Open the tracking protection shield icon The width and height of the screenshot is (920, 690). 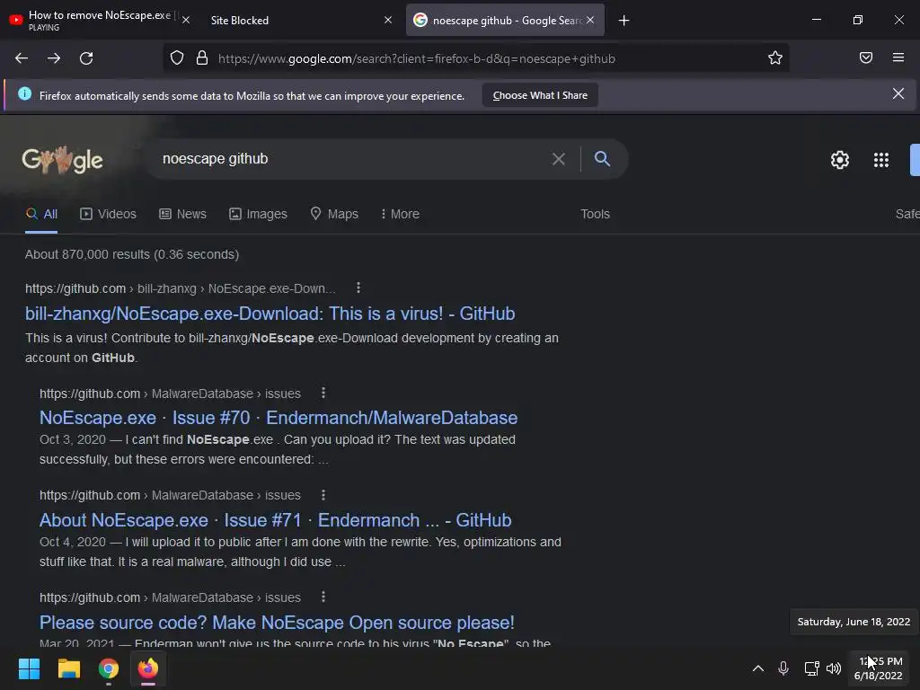click(x=177, y=58)
